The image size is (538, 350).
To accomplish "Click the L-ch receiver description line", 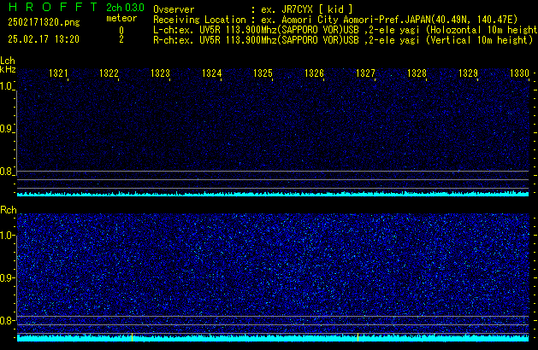I will pyautogui.click(x=346, y=30).
